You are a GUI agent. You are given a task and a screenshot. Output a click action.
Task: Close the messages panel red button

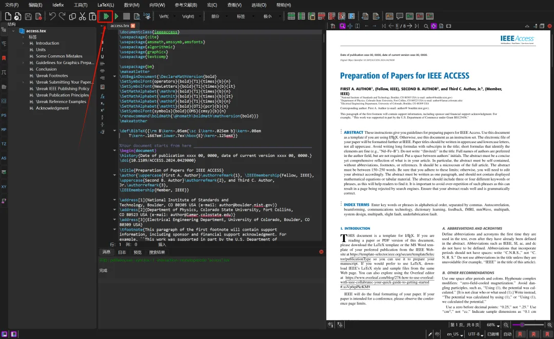click(321, 252)
